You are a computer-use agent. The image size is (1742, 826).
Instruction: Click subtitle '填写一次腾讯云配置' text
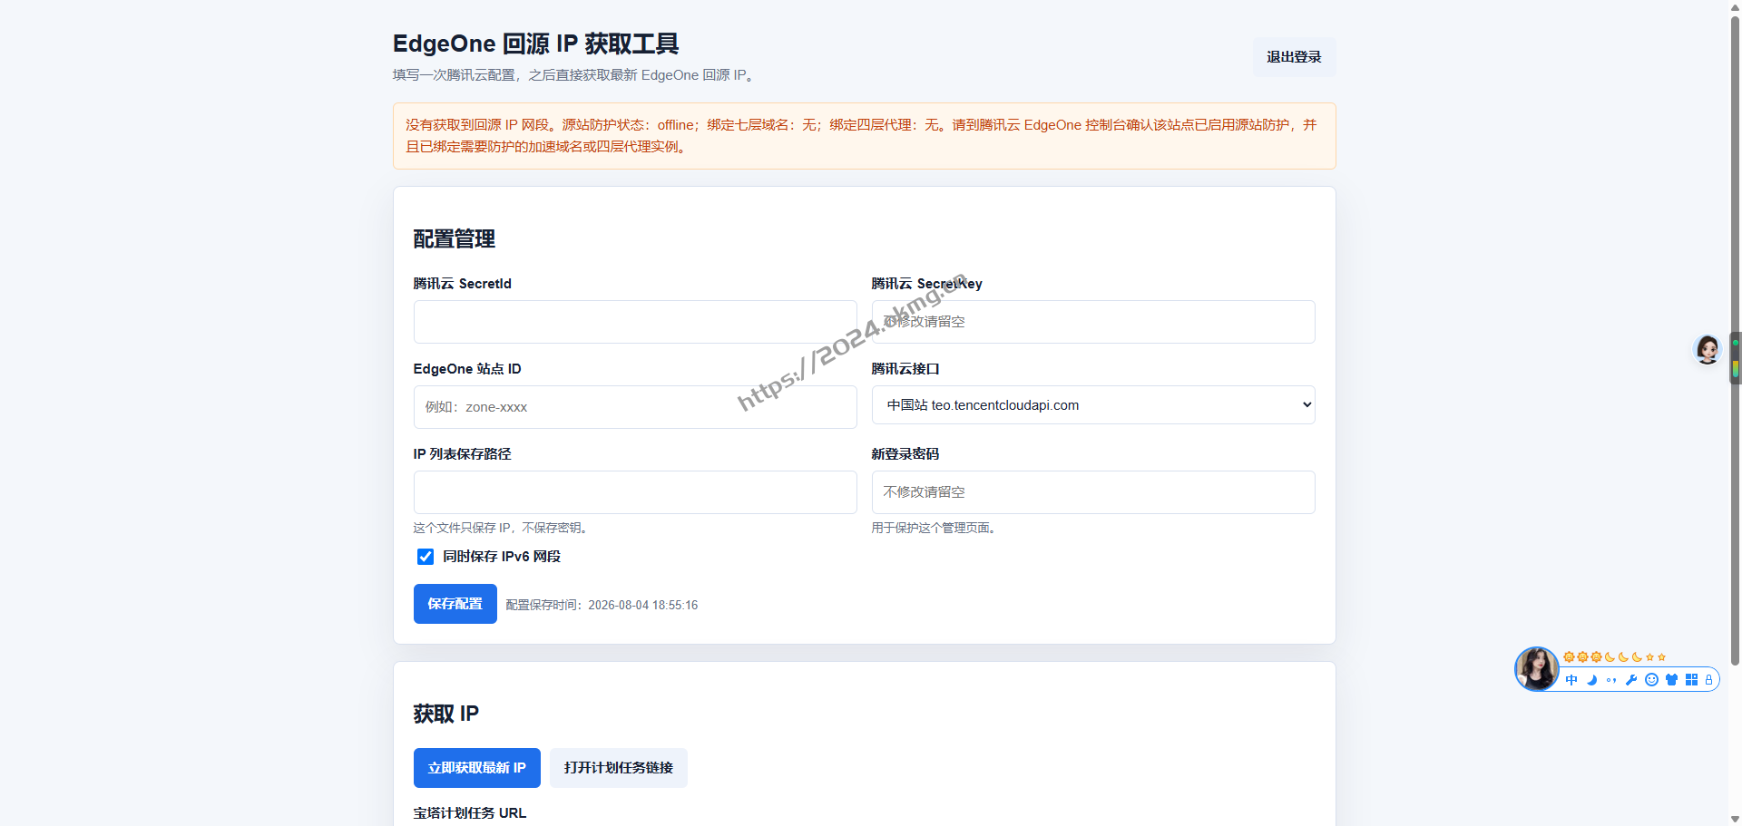[455, 75]
